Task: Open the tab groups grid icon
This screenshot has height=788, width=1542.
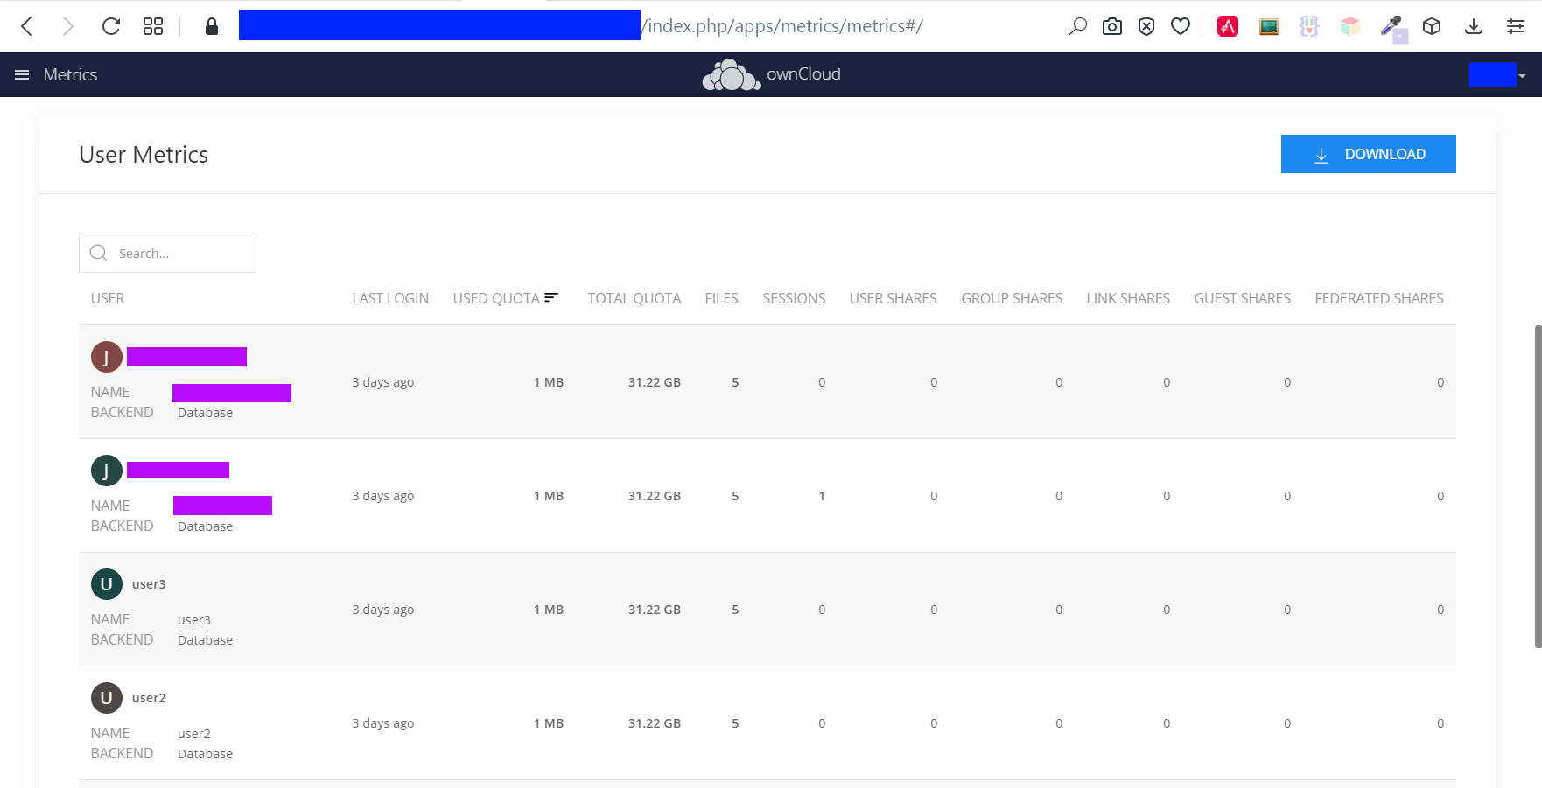Action: click(x=152, y=26)
